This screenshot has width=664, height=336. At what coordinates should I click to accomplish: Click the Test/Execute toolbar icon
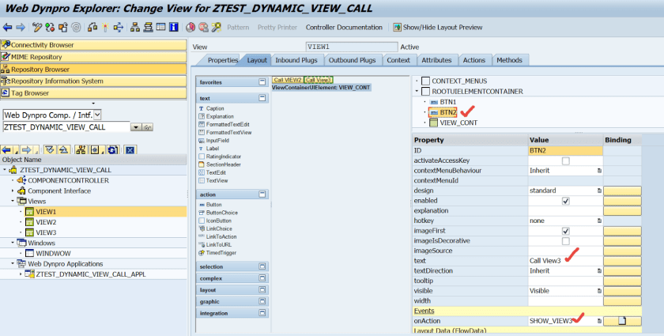point(118,28)
